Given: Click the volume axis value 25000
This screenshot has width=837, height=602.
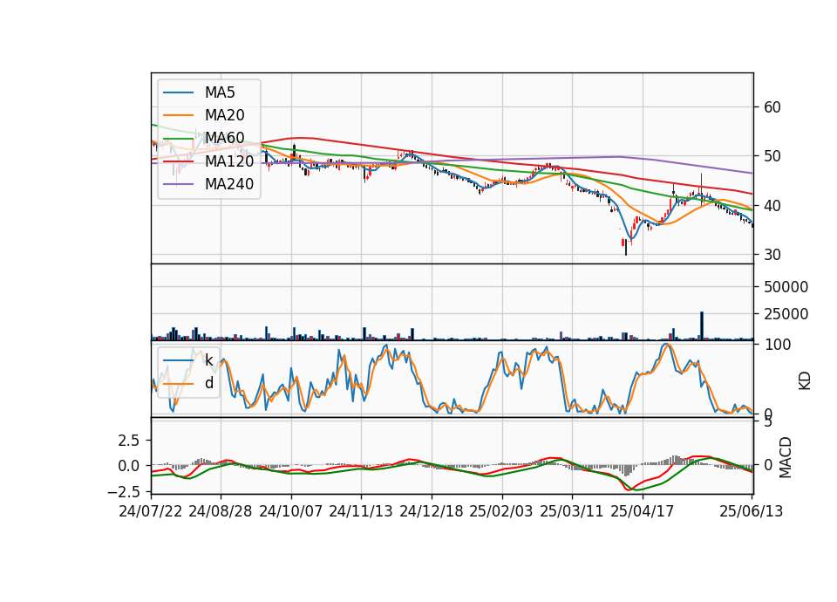Looking at the screenshot, I should (786, 314).
